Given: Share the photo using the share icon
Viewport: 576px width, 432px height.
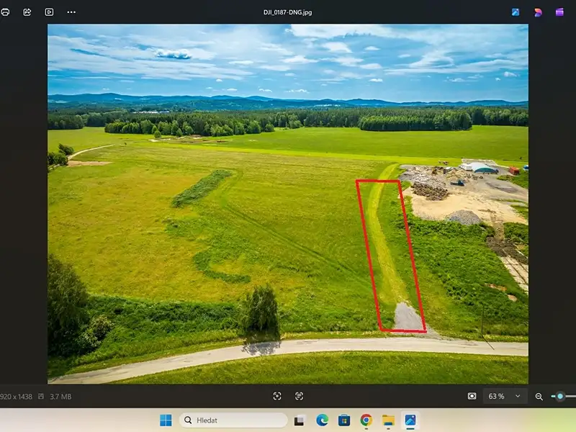Looking at the screenshot, I should [27, 12].
